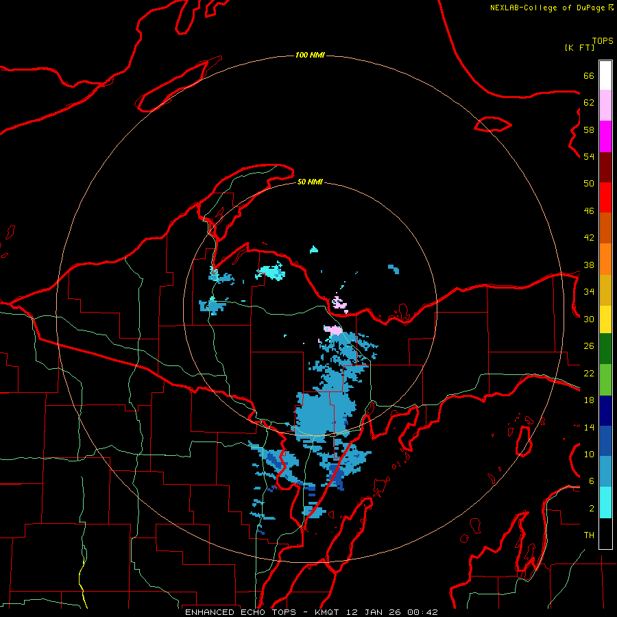
Task: Click the 00:42 timestamp
Action: (423, 612)
